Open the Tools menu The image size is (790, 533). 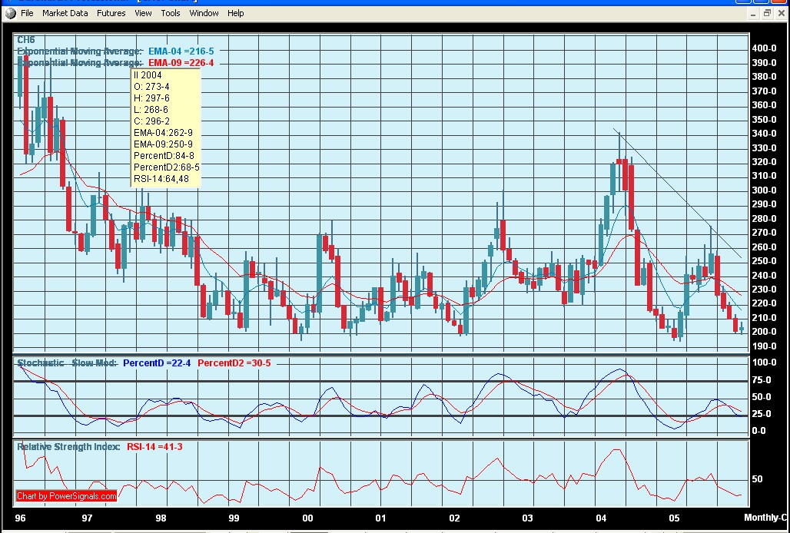[x=171, y=13]
